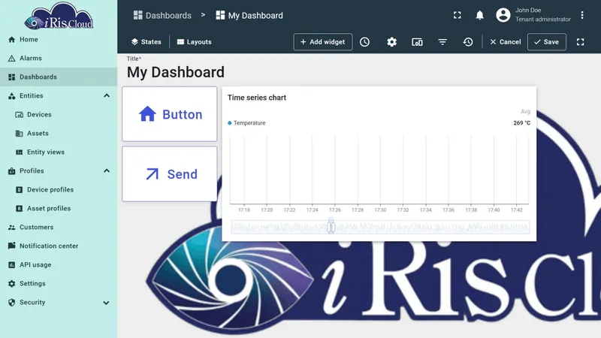Click the Assets building icon
The width and height of the screenshot is (601, 338).
(20, 134)
